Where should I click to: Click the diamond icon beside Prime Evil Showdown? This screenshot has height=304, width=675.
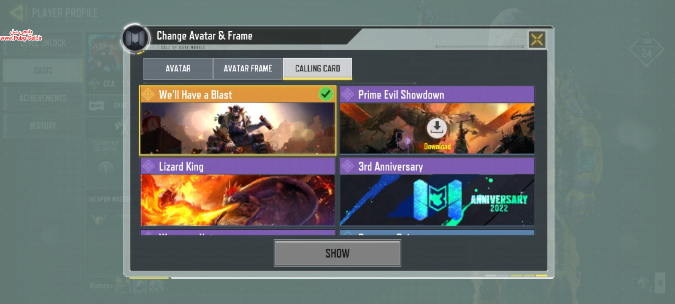tap(348, 95)
